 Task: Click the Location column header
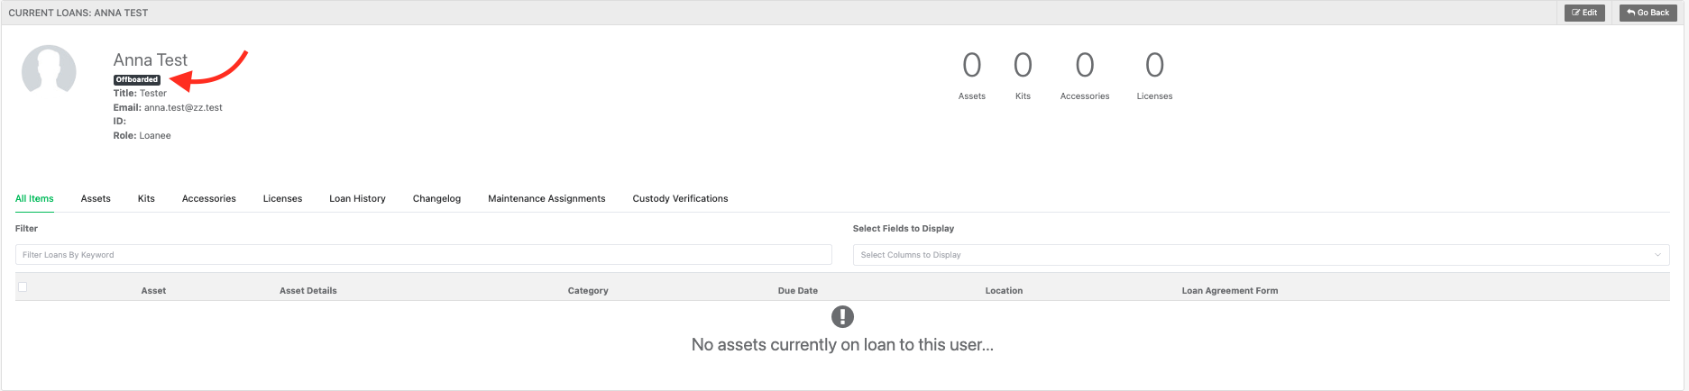point(1004,291)
